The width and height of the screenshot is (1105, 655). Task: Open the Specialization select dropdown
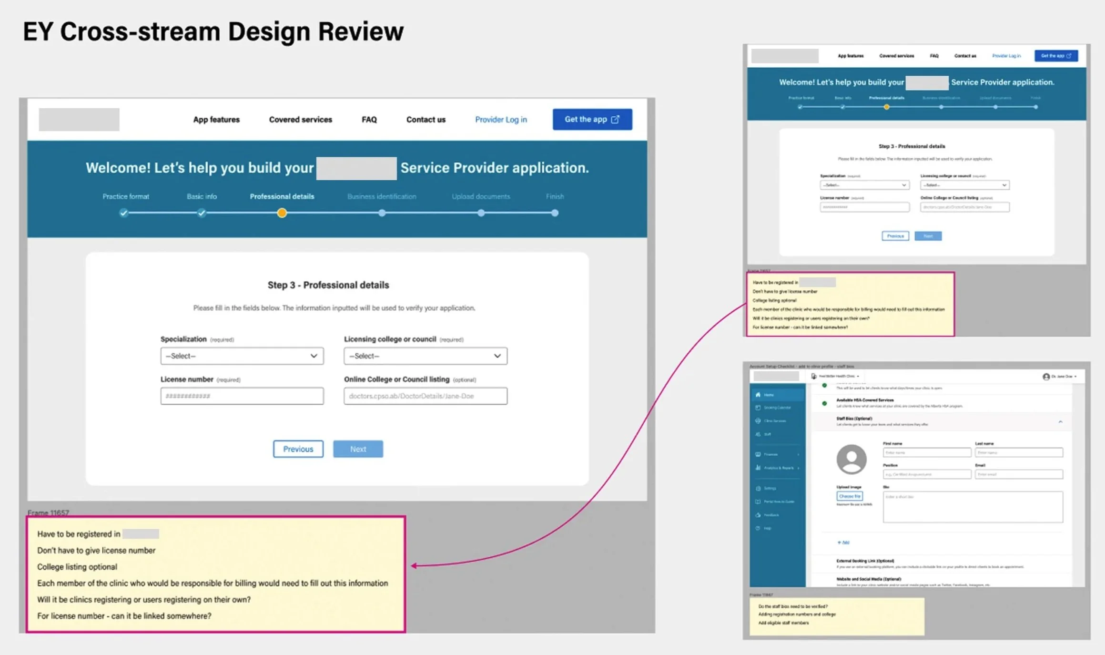[x=242, y=356]
